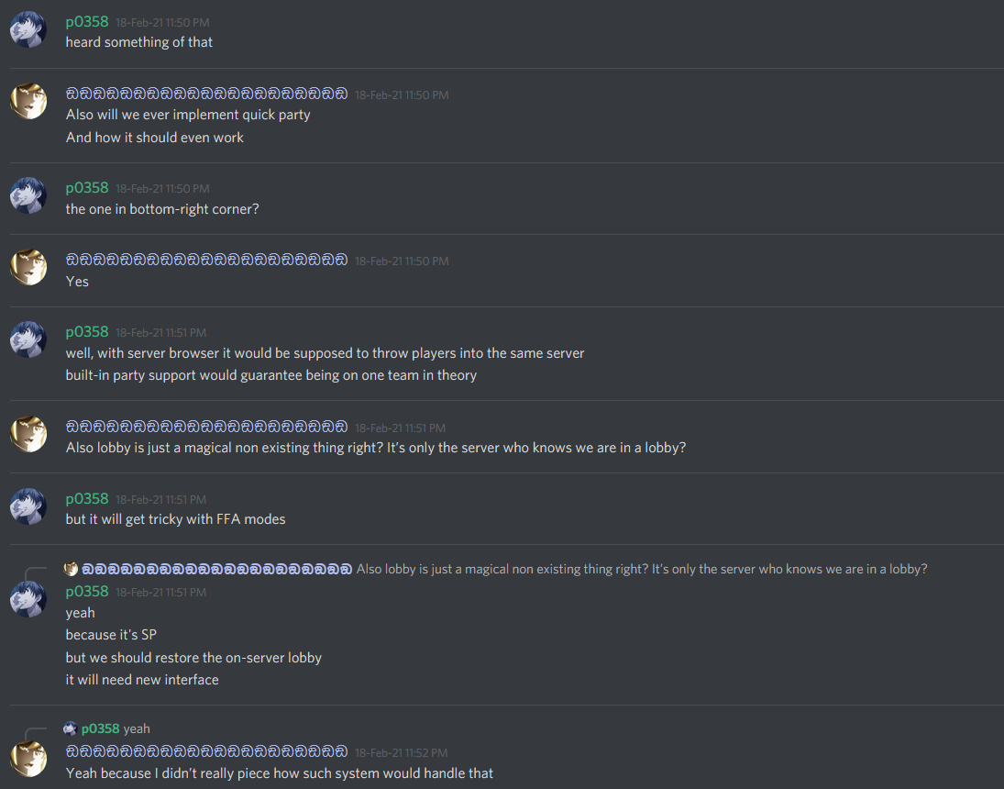
Task: Jump to quoted 'Also lobby is just a magical' reply
Action: (642, 569)
